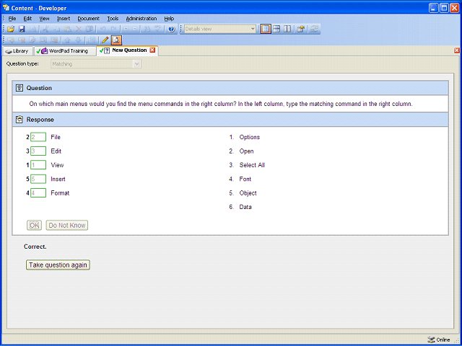The width and height of the screenshot is (462, 346).
Task: Open the Insert menu
Action: [x=64, y=19]
